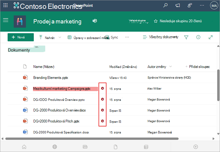Open the chat people icon in header

(190, 5)
